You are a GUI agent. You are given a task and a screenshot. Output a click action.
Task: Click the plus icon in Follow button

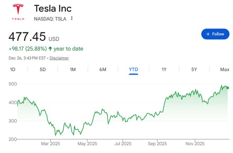point(208,34)
